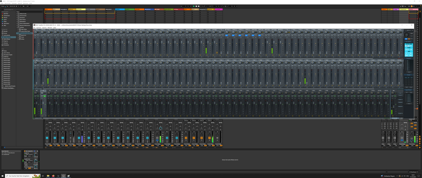The width and height of the screenshot is (422, 178).
Task: Select Spectrum device in browser list
Action: (x=23, y=35)
